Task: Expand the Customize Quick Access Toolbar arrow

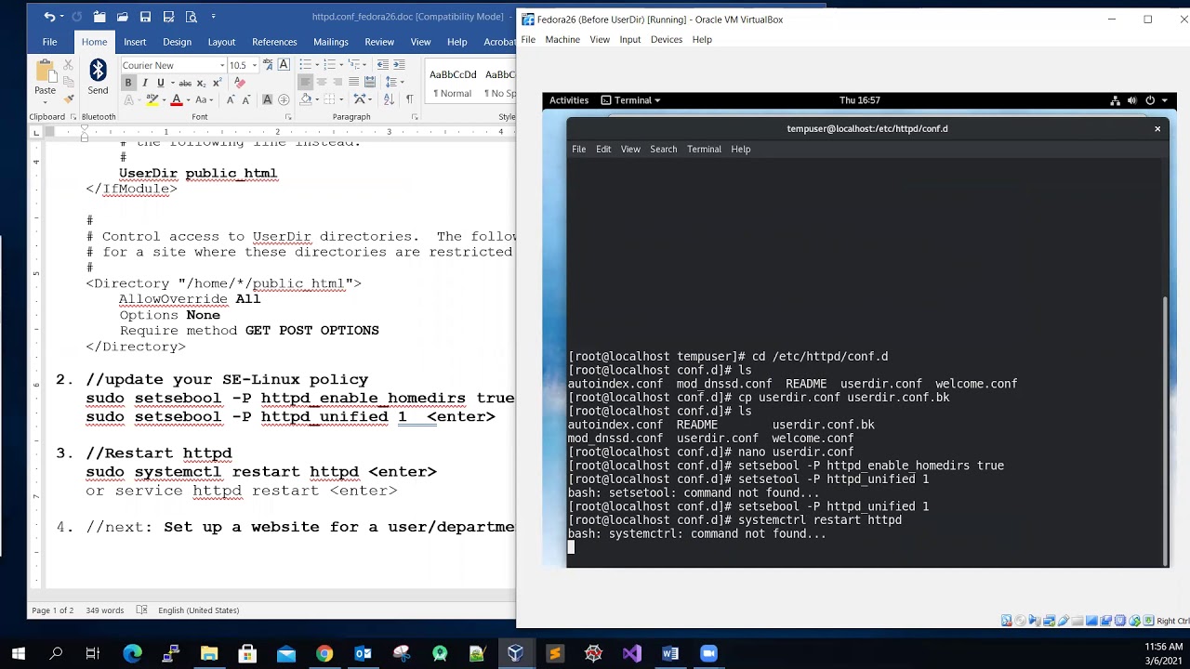Action: [213, 17]
